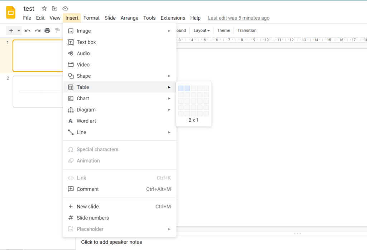Open the last edit history link
The height and width of the screenshot is (250, 367).
pyautogui.click(x=238, y=18)
